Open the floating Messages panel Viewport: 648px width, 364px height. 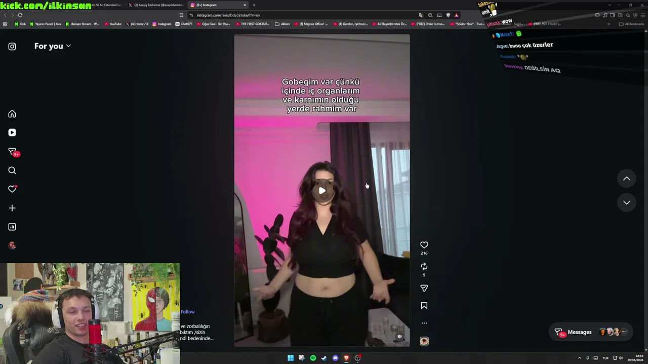pos(591,332)
